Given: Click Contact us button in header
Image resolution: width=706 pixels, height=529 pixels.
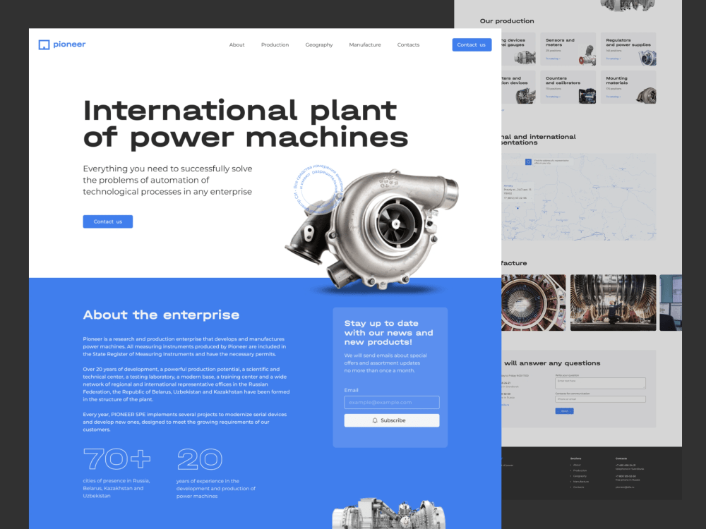Looking at the screenshot, I should point(472,44).
